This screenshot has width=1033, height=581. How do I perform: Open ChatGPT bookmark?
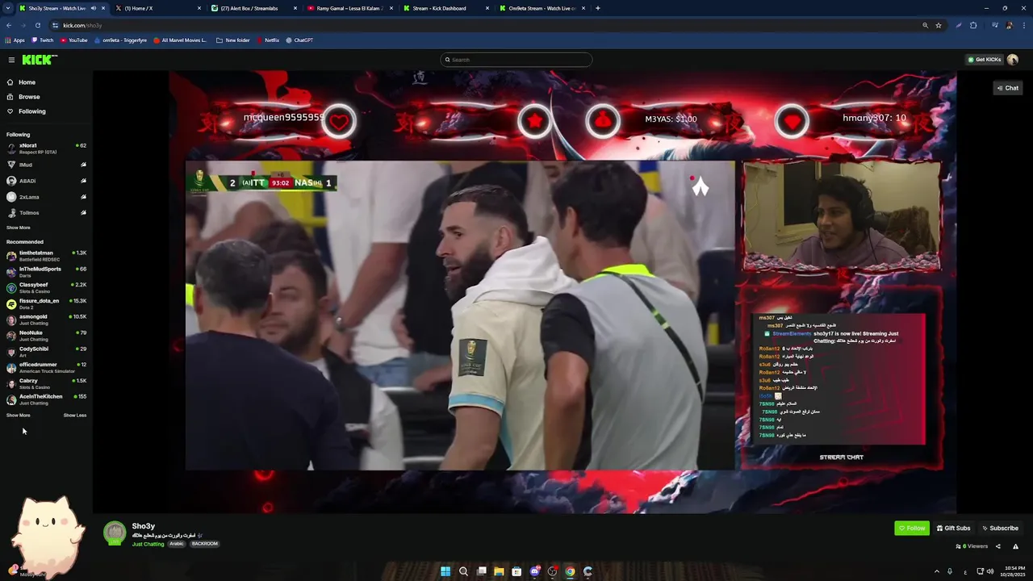click(x=299, y=40)
